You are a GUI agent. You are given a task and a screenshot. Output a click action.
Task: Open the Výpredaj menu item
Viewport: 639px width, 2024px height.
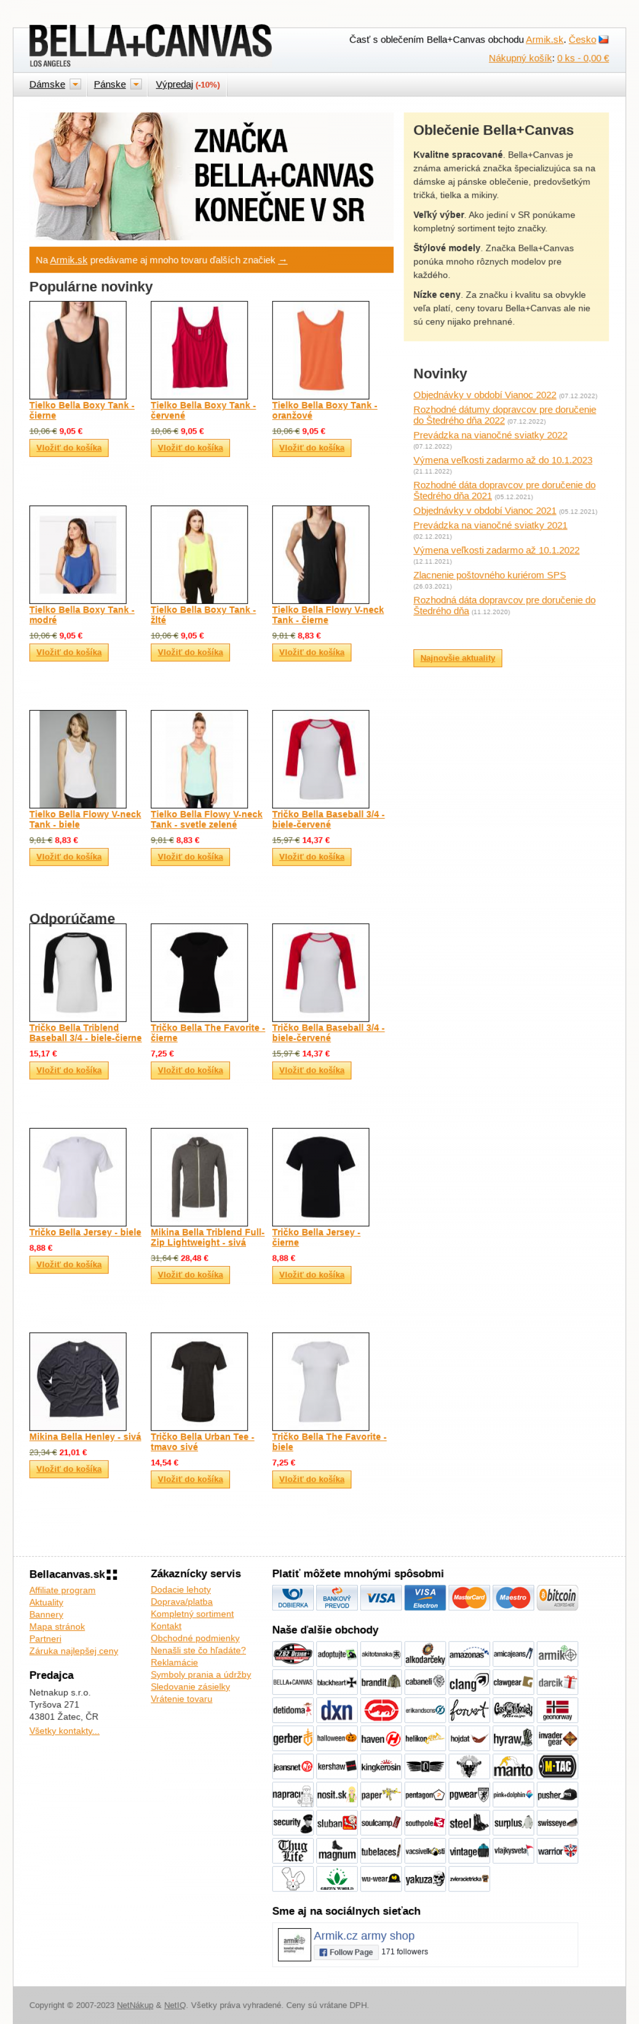click(174, 84)
